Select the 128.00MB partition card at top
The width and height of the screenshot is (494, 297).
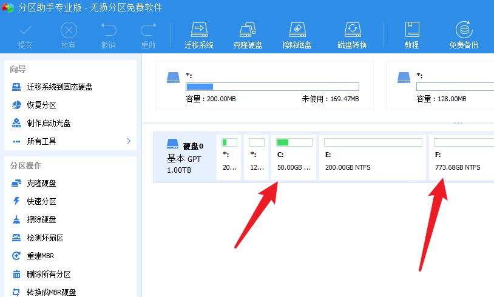coord(440,85)
